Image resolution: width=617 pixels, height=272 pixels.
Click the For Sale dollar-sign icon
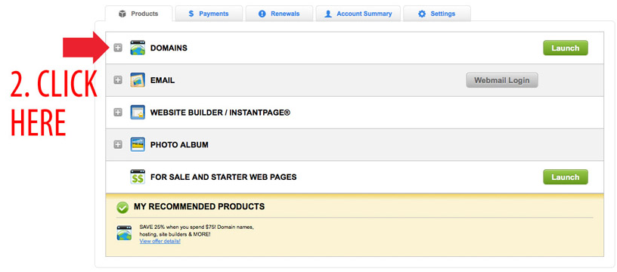pos(138,177)
